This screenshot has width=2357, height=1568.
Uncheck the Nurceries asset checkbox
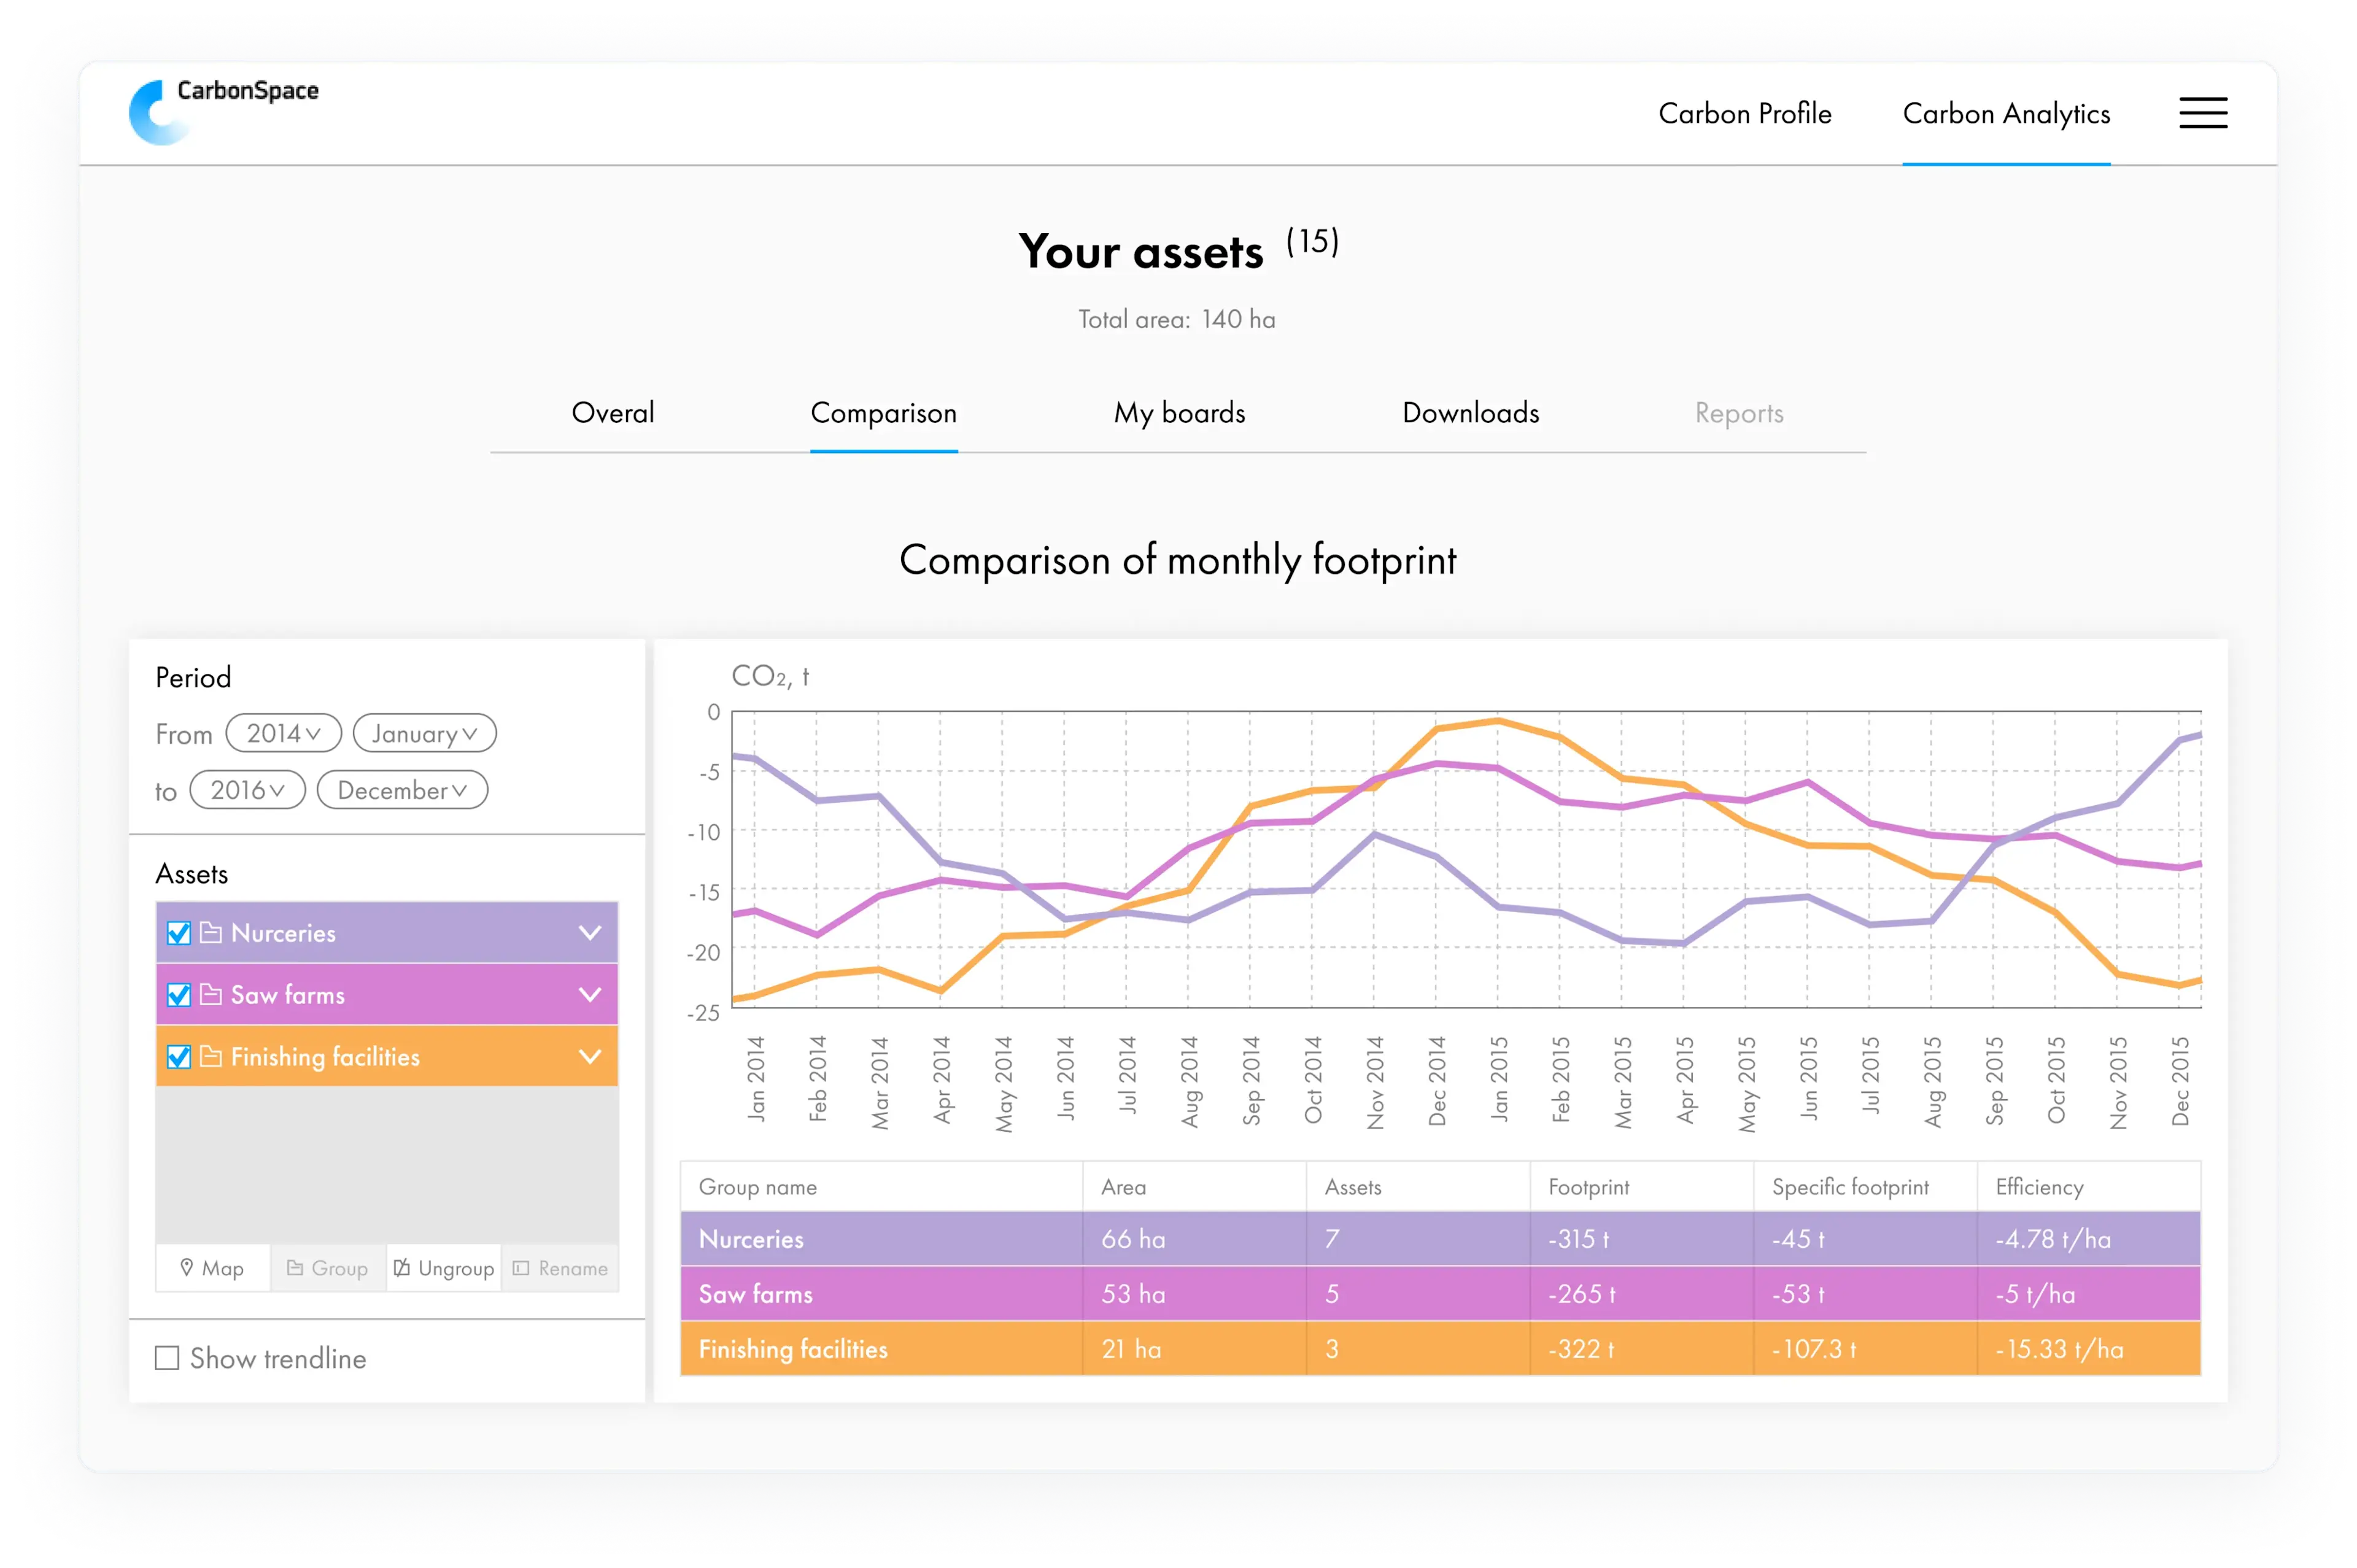179,933
